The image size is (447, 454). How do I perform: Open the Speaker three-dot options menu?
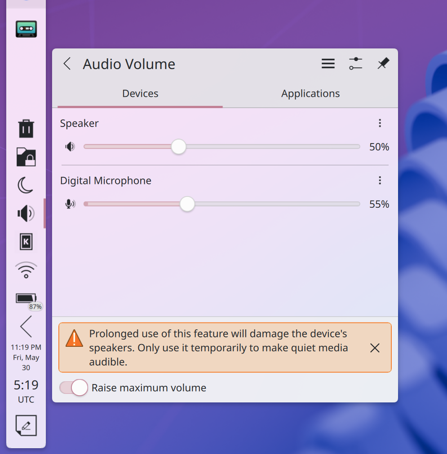point(380,123)
